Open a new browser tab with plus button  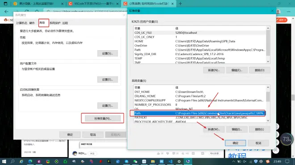click(x=180, y=4)
